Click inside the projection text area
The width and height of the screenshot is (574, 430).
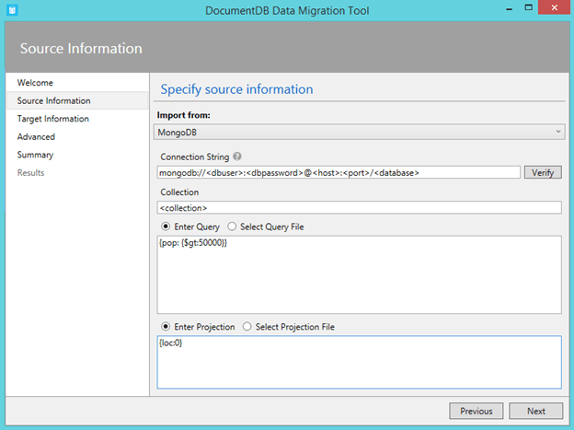(x=359, y=362)
